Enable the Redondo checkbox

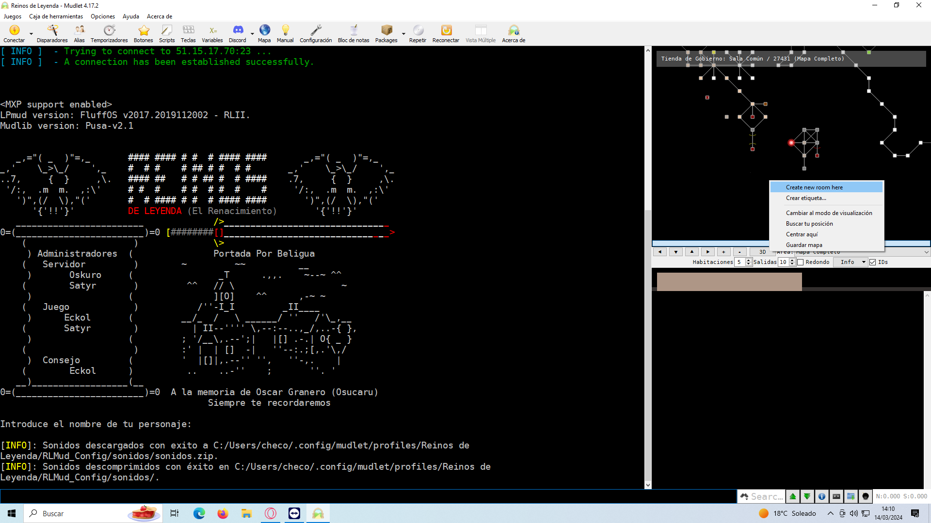pyautogui.click(x=801, y=262)
